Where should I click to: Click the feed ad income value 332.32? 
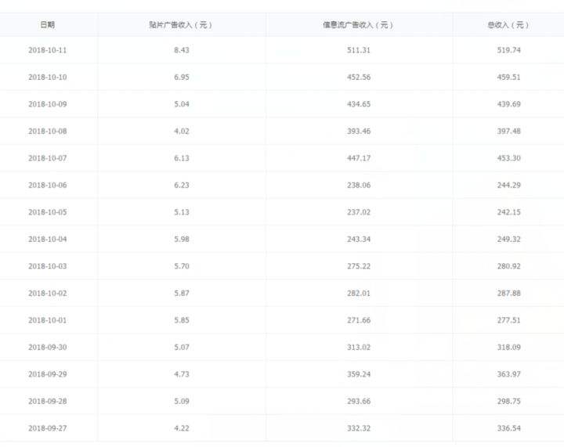point(359,428)
